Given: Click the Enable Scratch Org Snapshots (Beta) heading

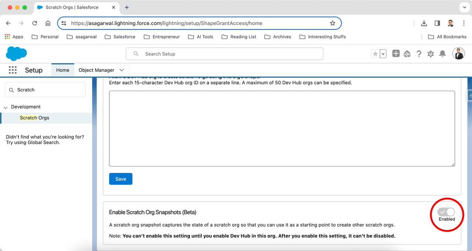Looking at the screenshot, I should click(153, 212).
